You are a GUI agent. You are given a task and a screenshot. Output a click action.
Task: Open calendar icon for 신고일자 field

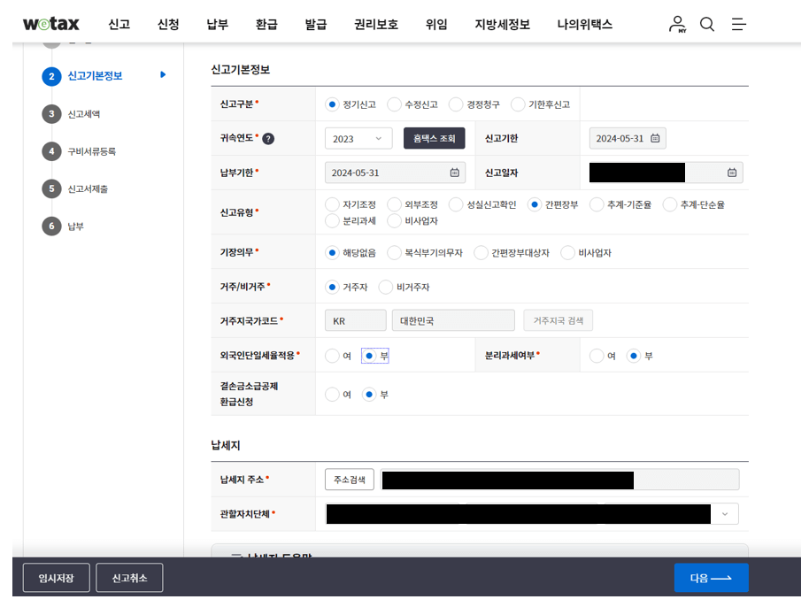[x=732, y=173]
